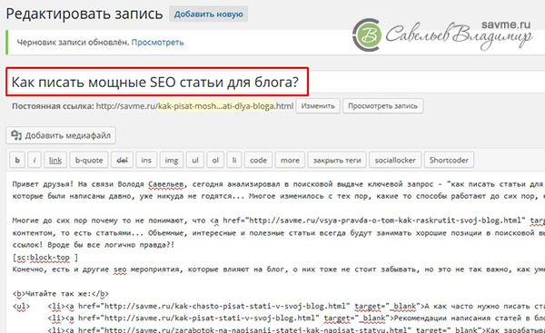Image resolution: width=545 pixels, height=333 pixels.
Task: Open the 'Shortcoder' button
Action: coord(449,160)
